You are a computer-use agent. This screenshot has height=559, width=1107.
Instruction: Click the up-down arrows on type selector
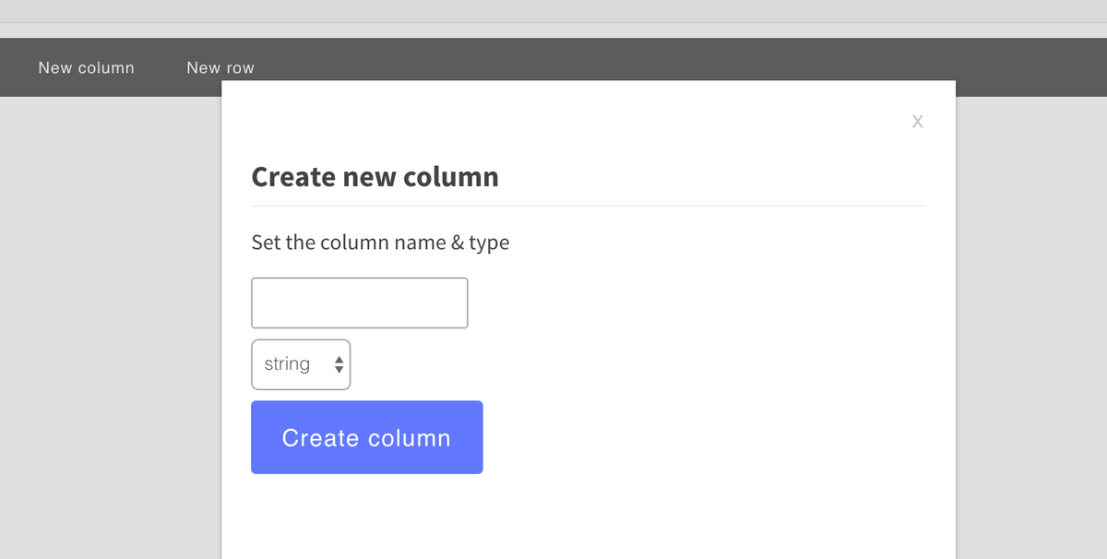click(339, 364)
